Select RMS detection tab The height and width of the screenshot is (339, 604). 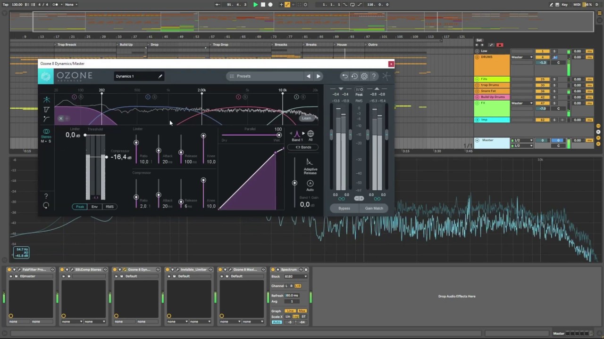point(109,207)
